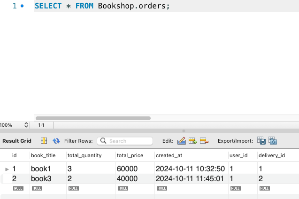This screenshot has width=299, height=199.
Task: Click the magnifier icon in the filter box
Action: click(x=103, y=141)
